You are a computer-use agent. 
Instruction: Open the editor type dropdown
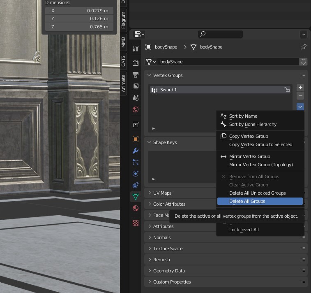click(139, 35)
